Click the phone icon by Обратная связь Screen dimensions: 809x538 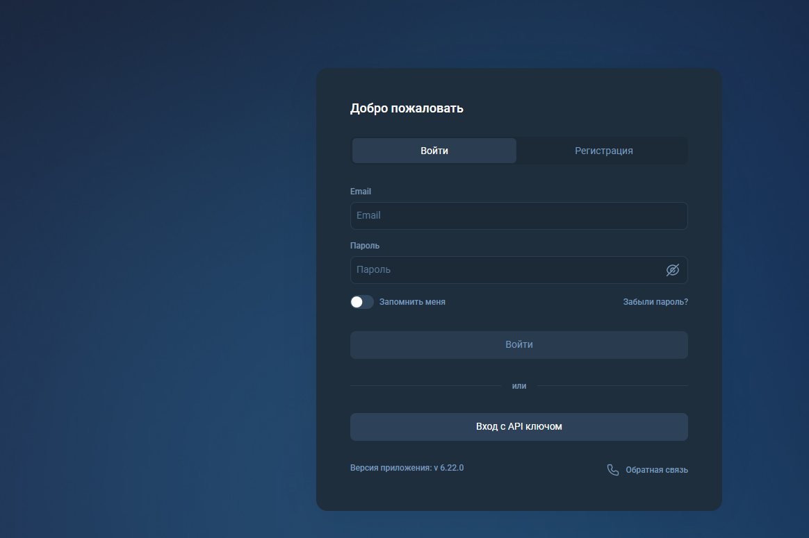(612, 470)
